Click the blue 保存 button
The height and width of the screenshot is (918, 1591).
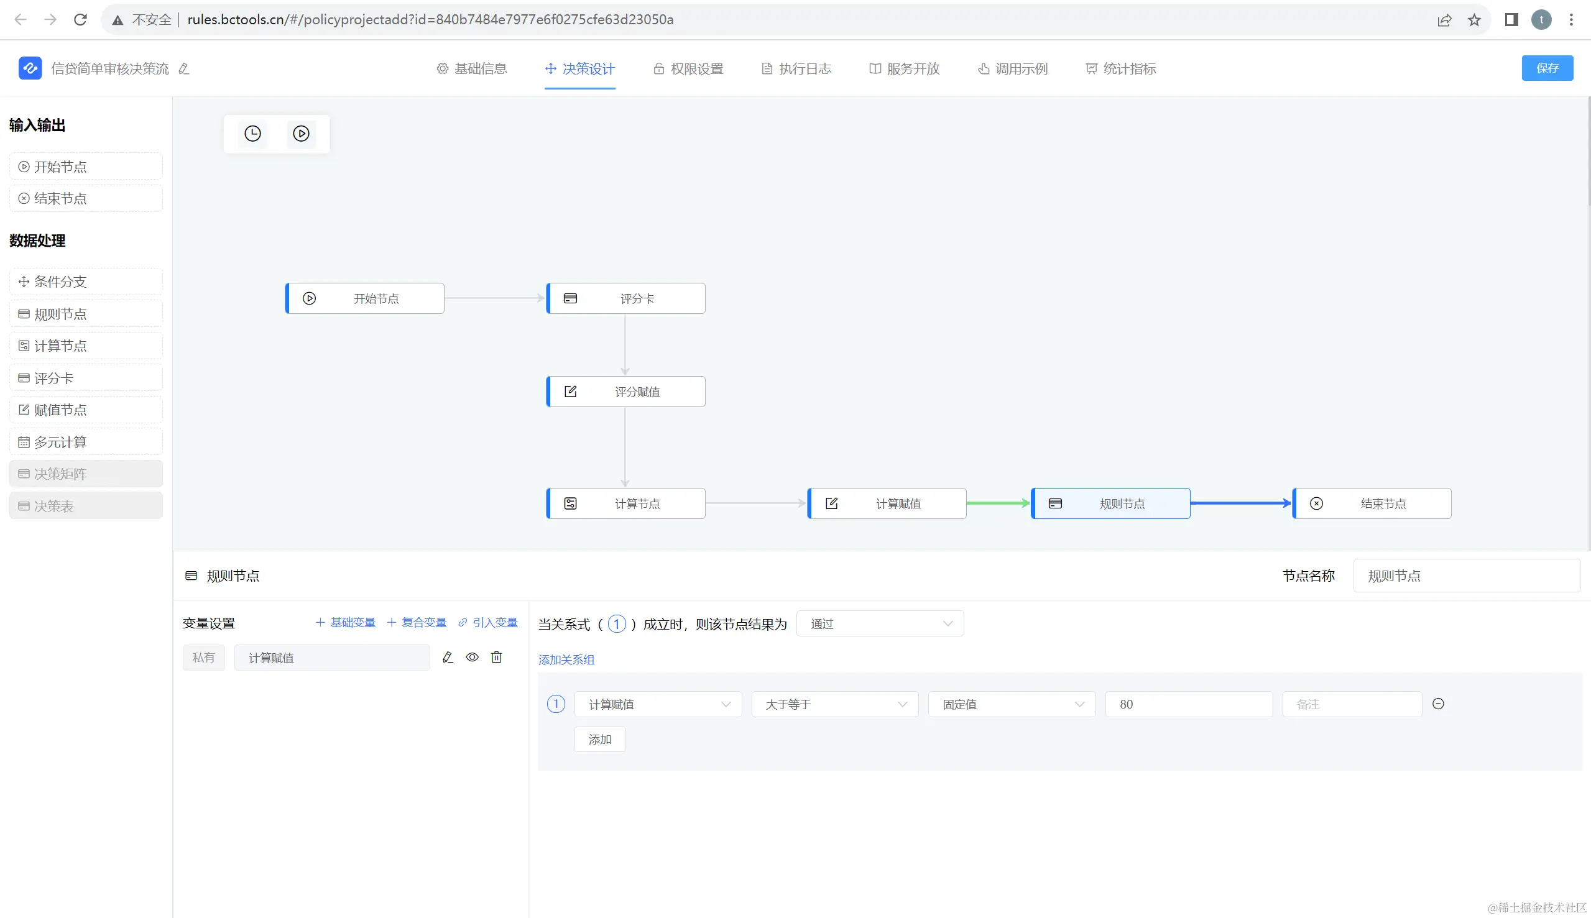click(x=1547, y=68)
